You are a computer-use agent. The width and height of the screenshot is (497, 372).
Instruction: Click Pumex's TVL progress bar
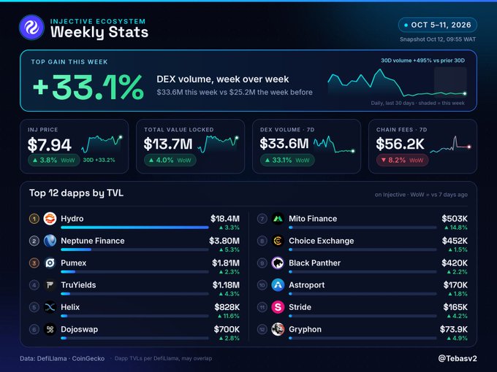coord(134,272)
